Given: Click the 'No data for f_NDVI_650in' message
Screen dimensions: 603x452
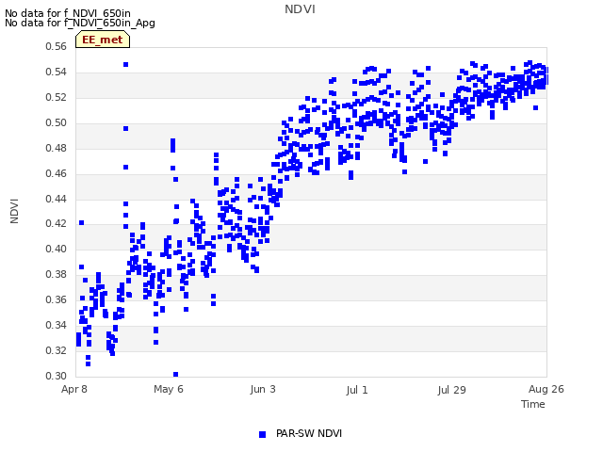Looking at the screenshot, I should pos(68,13).
